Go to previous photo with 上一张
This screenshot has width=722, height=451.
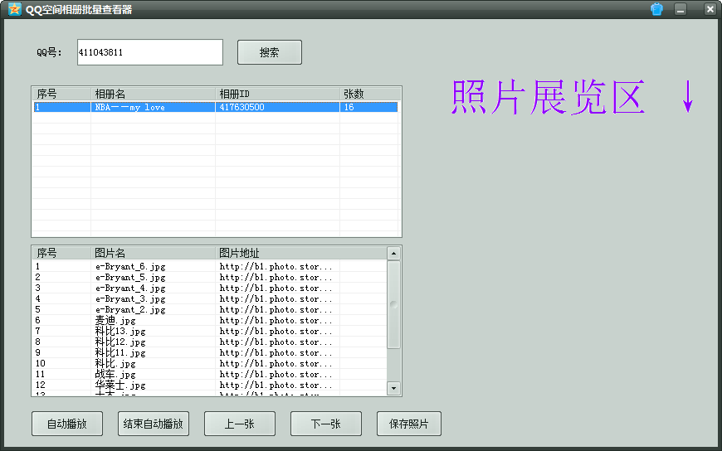pos(240,424)
